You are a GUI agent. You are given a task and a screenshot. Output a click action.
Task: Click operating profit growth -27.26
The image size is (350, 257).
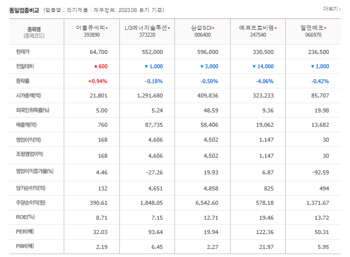pos(154,173)
